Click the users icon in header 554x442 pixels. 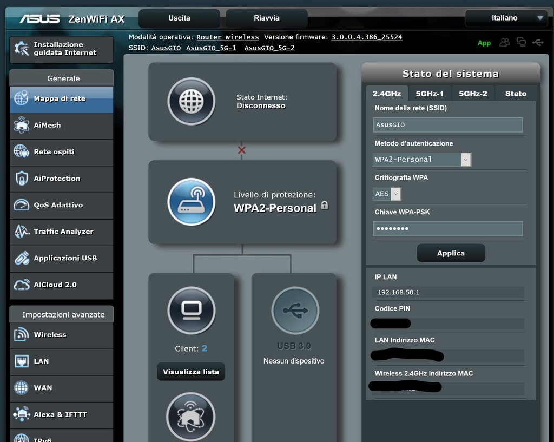click(505, 42)
